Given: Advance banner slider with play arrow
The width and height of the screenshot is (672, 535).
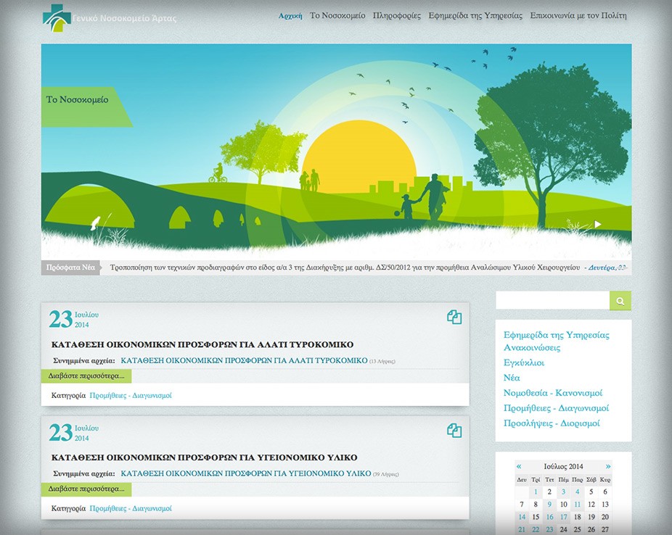Looking at the screenshot, I should tap(598, 224).
